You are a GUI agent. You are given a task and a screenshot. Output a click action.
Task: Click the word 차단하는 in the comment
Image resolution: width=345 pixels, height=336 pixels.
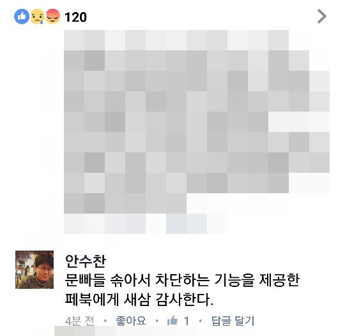click(182, 281)
